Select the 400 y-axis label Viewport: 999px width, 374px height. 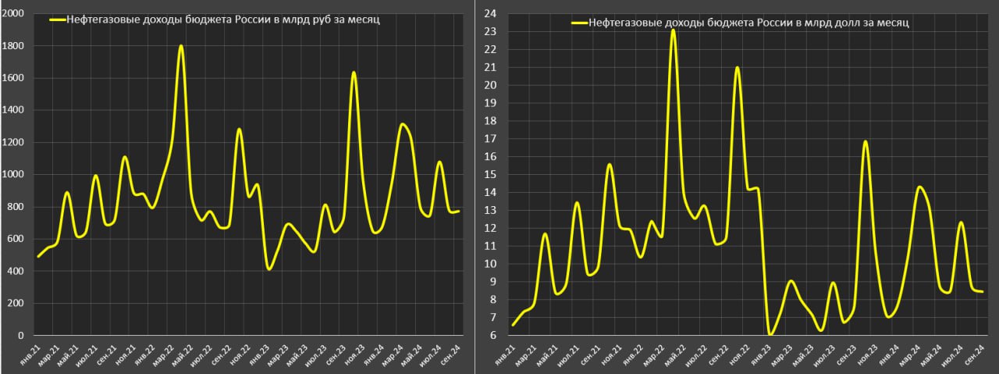(16, 271)
